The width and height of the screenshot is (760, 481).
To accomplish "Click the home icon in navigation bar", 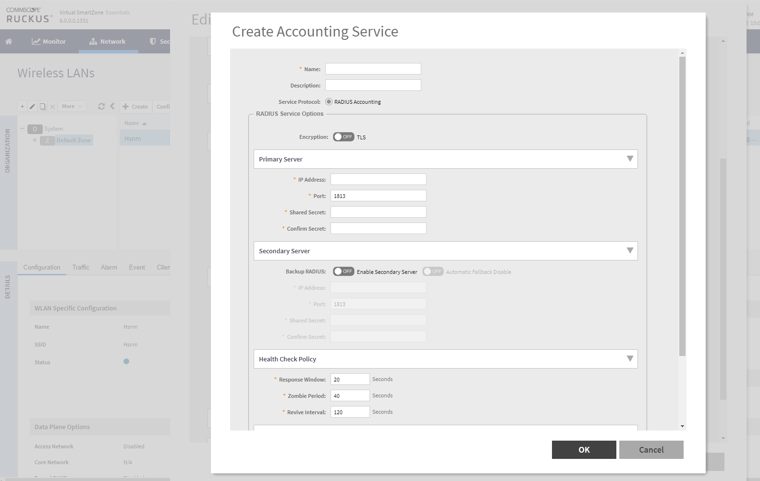I will coord(9,42).
